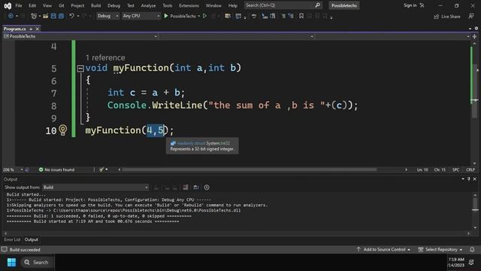
Task: Click the new project toolbar icon
Action: [x=34, y=16]
